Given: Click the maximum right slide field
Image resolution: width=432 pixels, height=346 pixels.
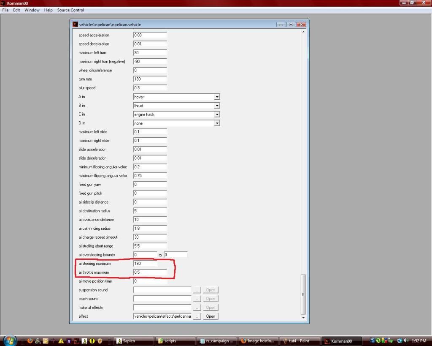Looking at the screenshot, I should click(150, 141).
